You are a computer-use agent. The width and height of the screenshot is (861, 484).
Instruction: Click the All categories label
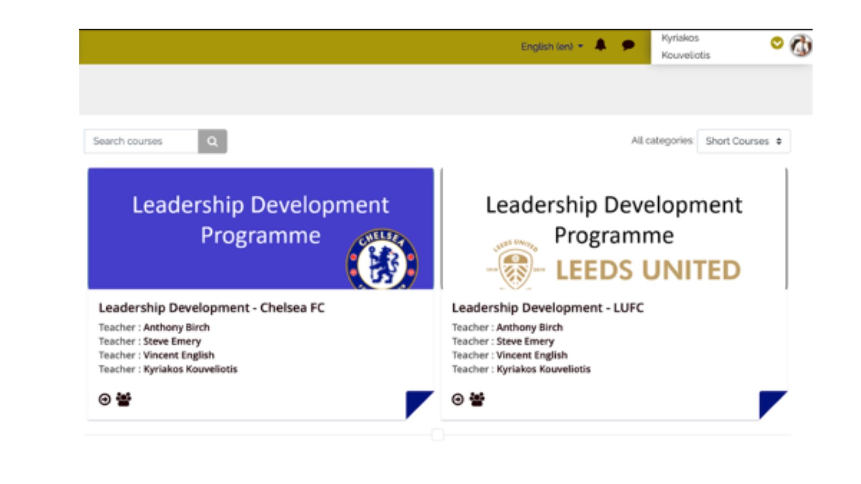coord(662,141)
